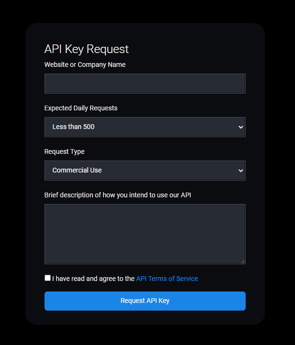Click the 'Website or Company Name' label
295x345 pixels.
click(x=85, y=65)
